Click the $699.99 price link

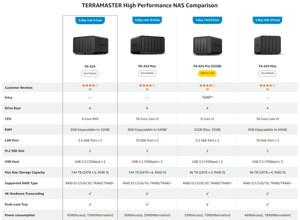[x=207, y=97]
